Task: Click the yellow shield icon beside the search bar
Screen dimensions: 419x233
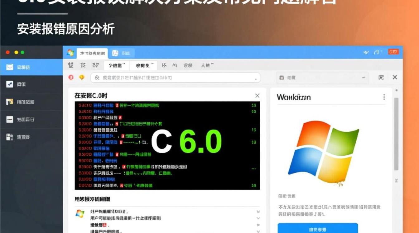Action: (82, 77)
